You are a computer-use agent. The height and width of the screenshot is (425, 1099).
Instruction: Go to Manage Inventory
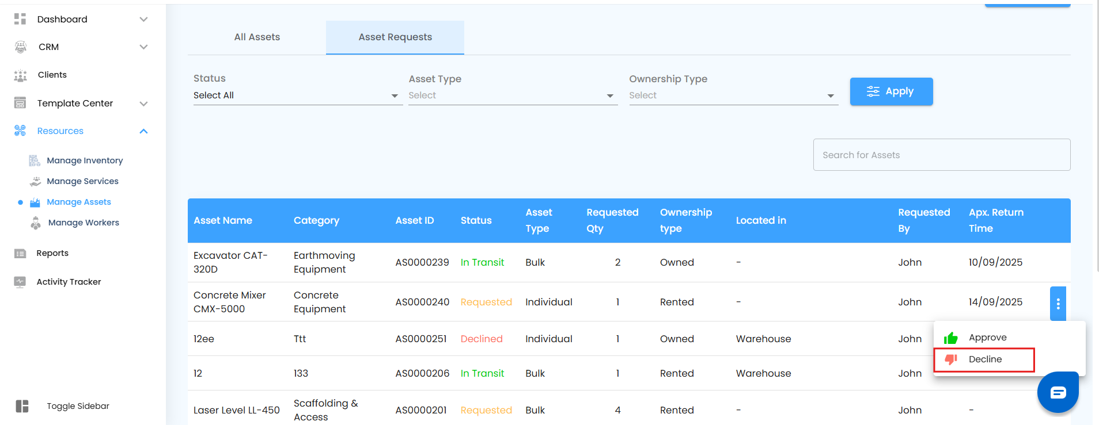coord(85,160)
